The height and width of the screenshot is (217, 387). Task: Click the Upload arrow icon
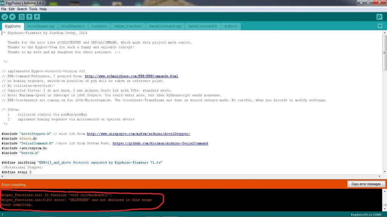tap(12, 17)
